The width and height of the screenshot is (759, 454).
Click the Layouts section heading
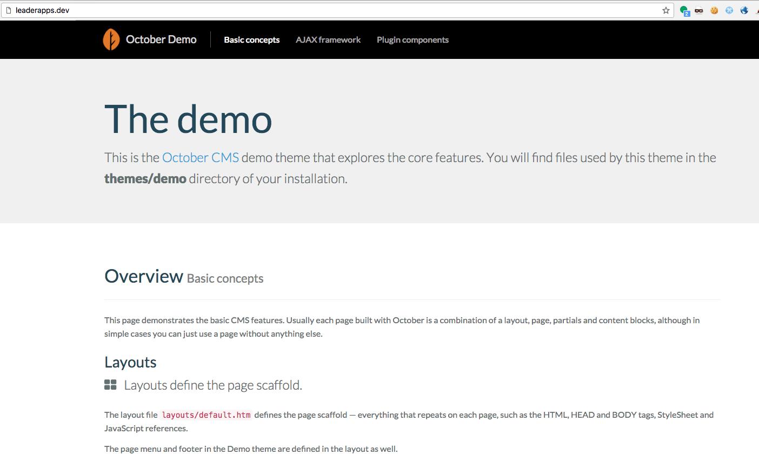(x=130, y=362)
